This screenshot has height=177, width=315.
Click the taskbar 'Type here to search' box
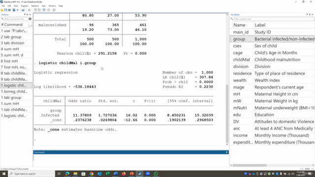[31, 174]
